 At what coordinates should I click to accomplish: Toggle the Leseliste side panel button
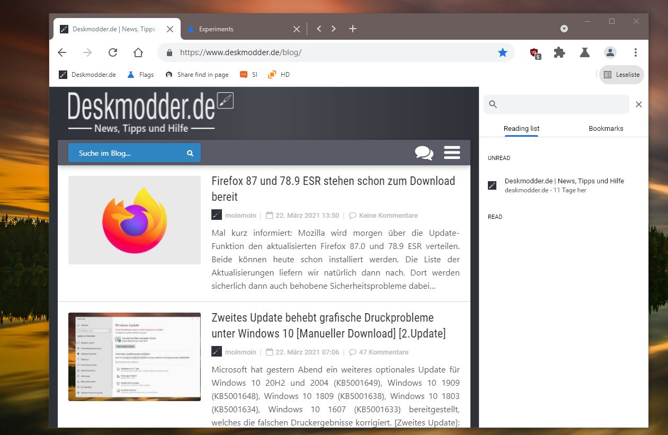(x=621, y=75)
